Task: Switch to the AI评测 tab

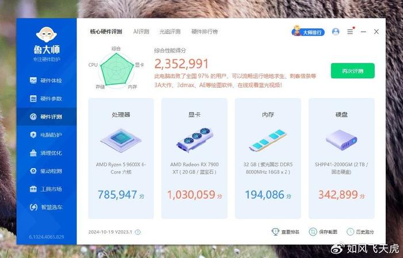Action: (x=141, y=32)
